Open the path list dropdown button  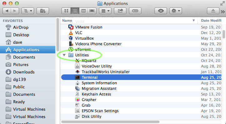[28, 11]
